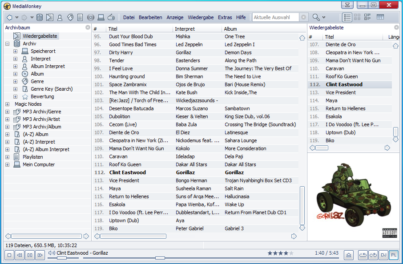This screenshot has height=264, width=403.
Task: Open the radio toolbar icon
Action: click(111, 17)
